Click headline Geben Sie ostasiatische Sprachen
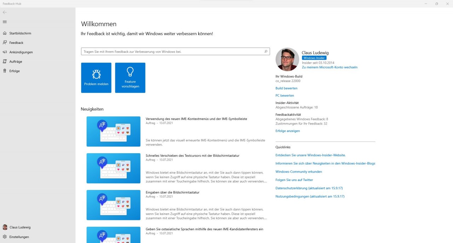453x243 pixels. click(x=204, y=229)
